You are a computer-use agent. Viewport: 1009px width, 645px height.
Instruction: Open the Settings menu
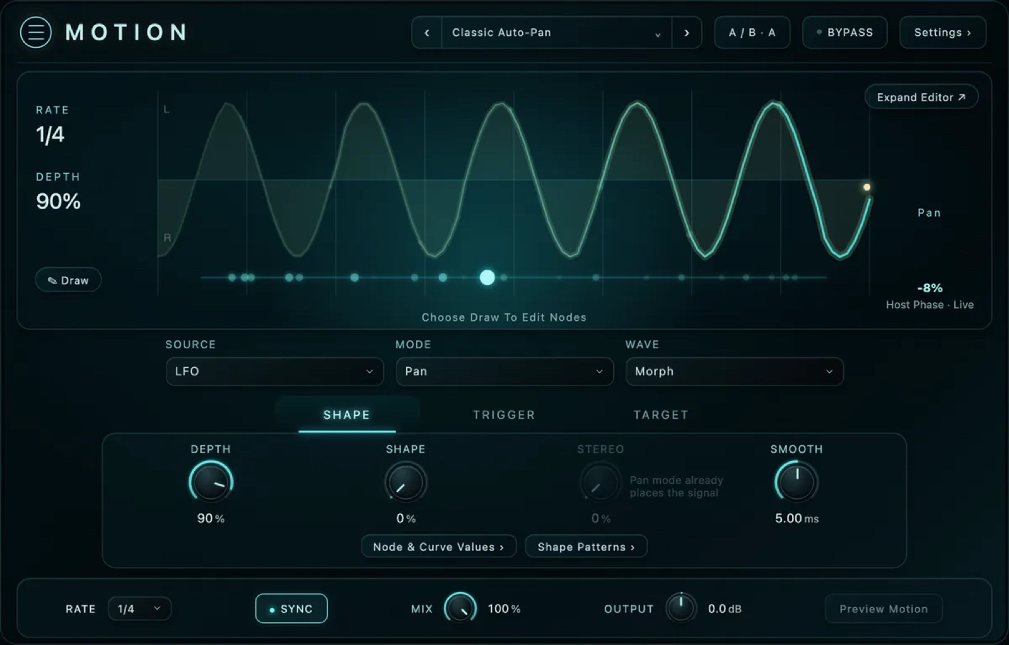(x=942, y=33)
